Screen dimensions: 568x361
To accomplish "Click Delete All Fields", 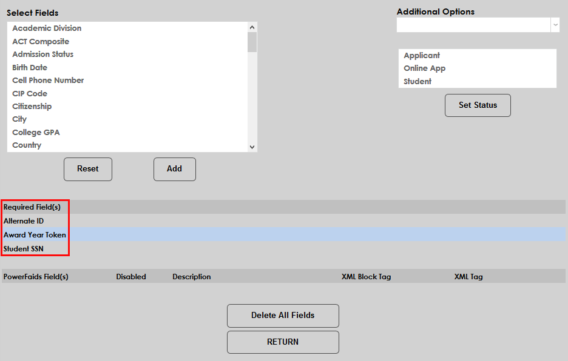I will (x=283, y=316).
